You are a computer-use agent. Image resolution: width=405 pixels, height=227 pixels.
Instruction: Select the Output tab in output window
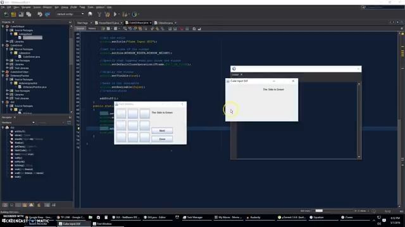pyautogui.click(x=235, y=74)
